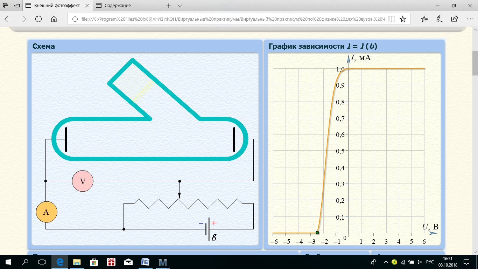The width and height of the screenshot is (478, 269).
Task: Open Windows search from taskbar
Action: click(x=25, y=262)
